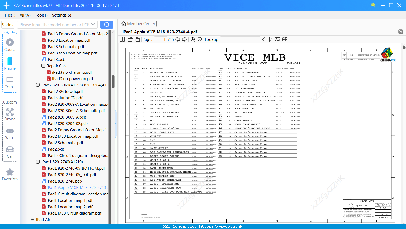Collapse the left file panel handle
The image size is (406, 229).
(116, 123)
